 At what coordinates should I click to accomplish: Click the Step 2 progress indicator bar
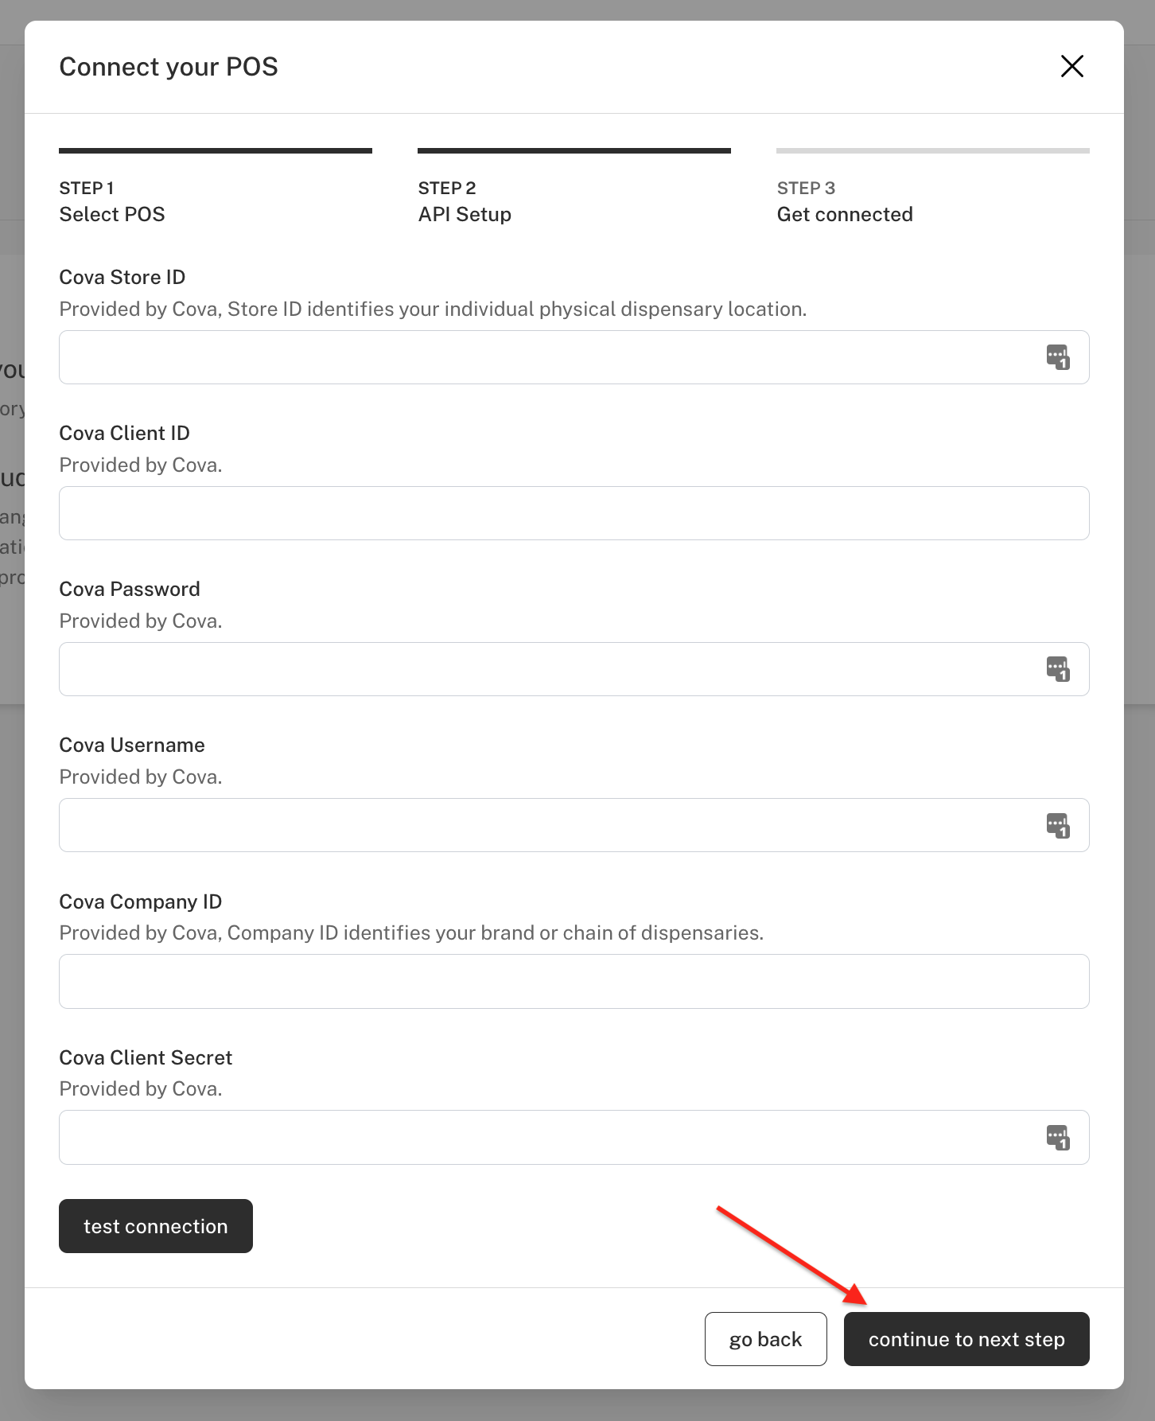(574, 150)
